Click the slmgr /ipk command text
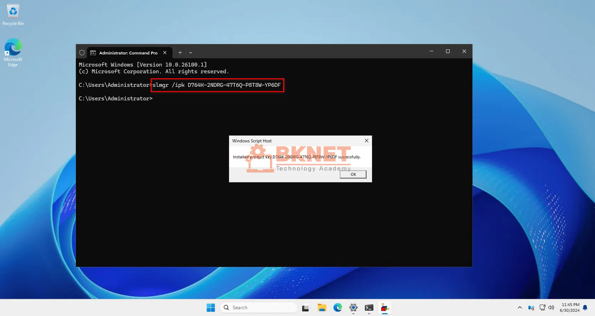This screenshot has width=595, height=316. click(217, 85)
